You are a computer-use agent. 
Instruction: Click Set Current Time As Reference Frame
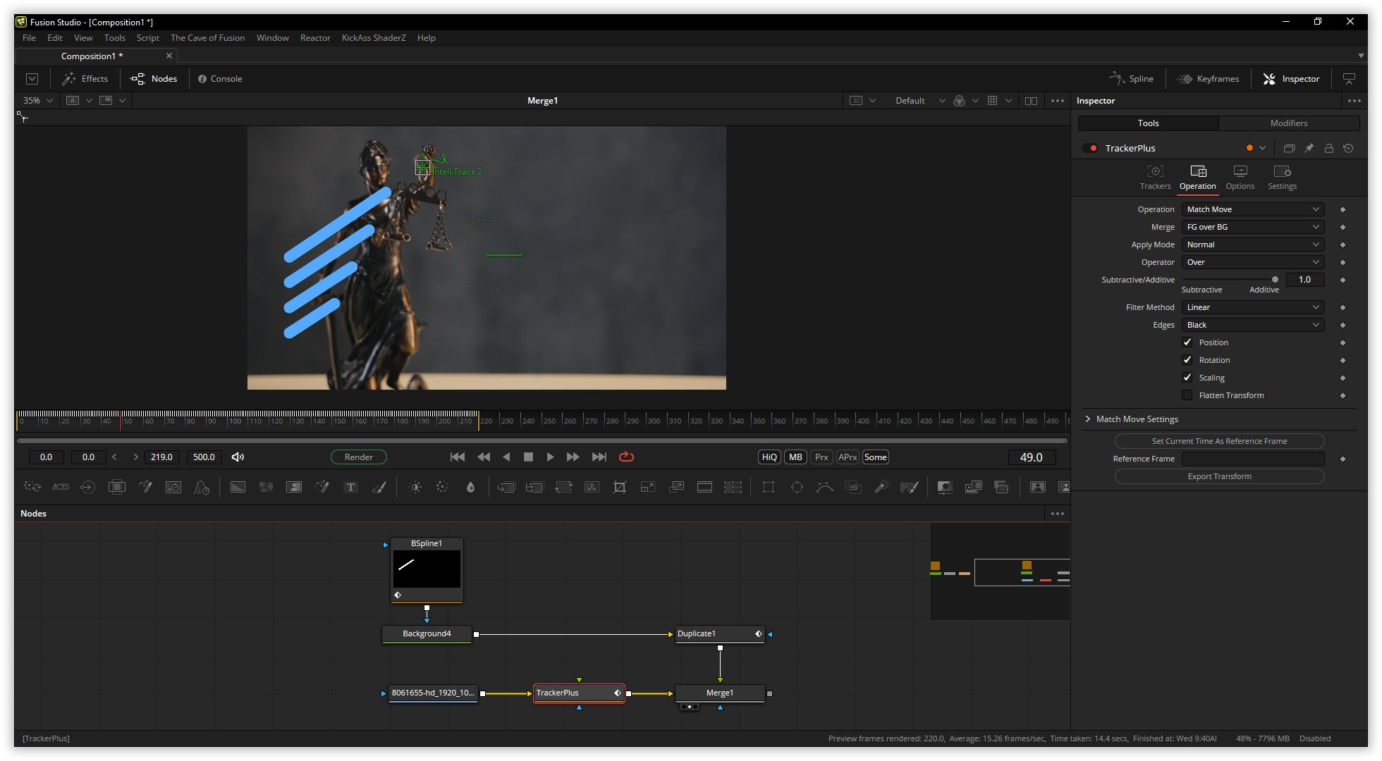(1219, 441)
